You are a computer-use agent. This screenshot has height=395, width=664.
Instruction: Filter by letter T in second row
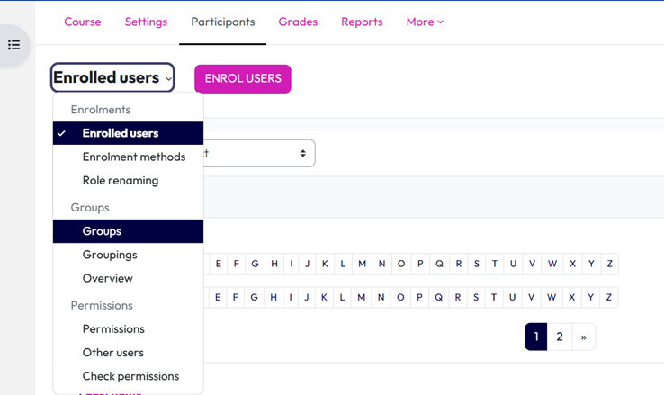click(x=494, y=297)
